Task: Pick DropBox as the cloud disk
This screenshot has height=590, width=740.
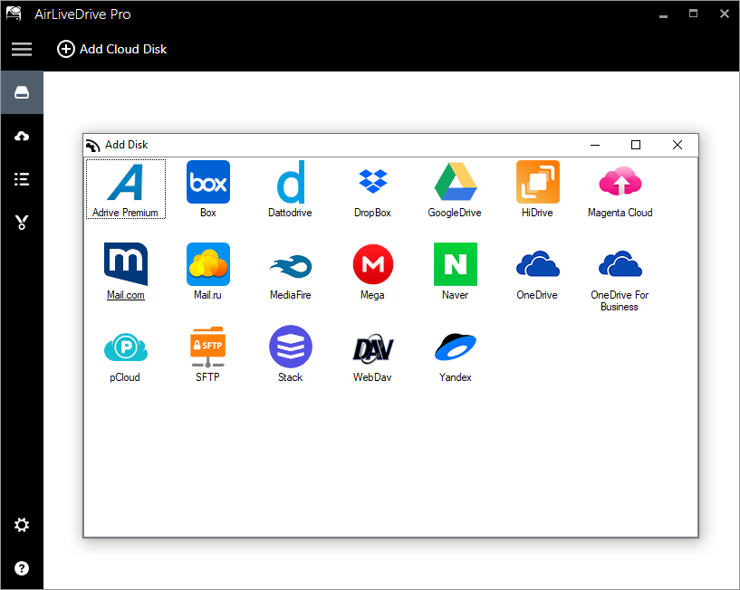Action: coord(373,189)
